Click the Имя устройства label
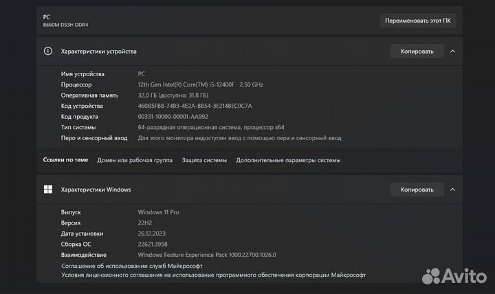The width and height of the screenshot is (495, 294). click(82, 73)
